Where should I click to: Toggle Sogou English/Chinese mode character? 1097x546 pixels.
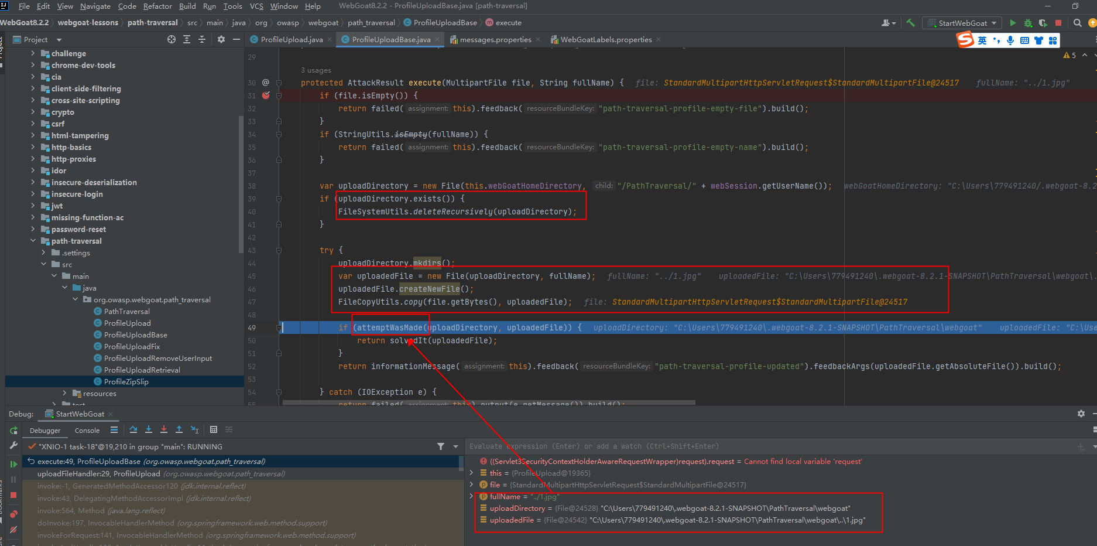pos(982,40)
